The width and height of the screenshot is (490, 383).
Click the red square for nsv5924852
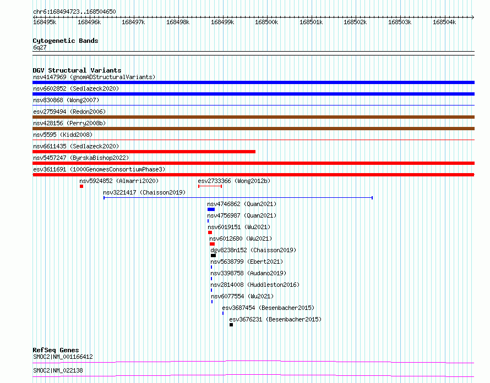click(81, 186)
